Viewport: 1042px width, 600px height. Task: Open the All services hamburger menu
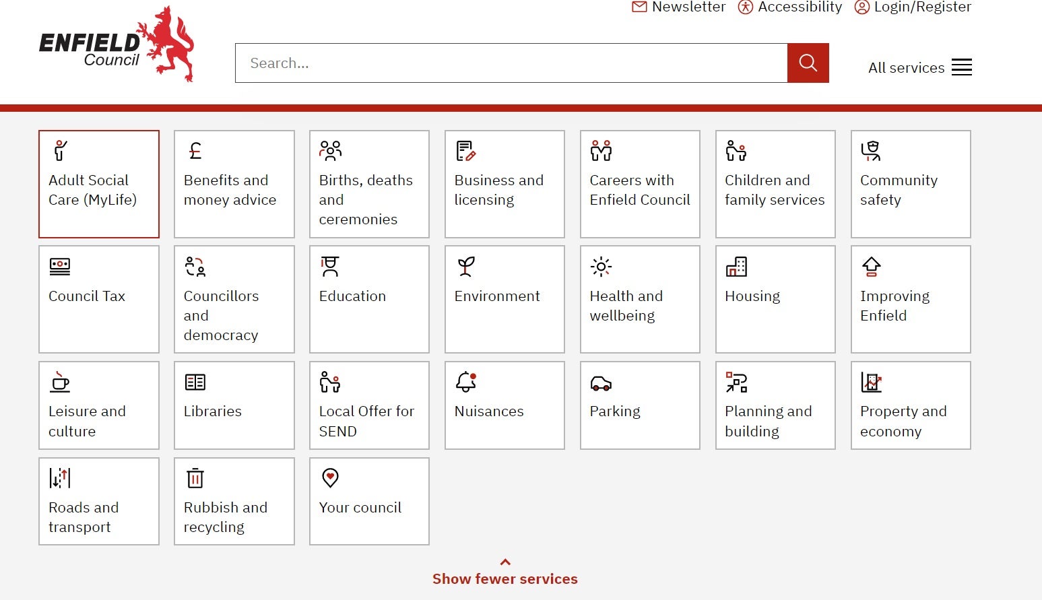point(961,67)
